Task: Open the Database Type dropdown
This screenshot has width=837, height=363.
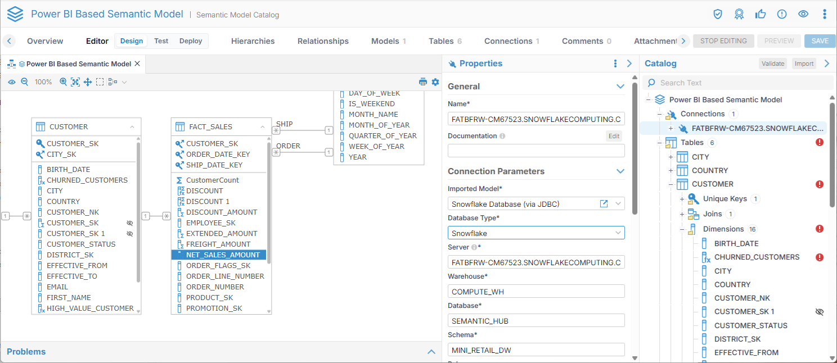Action: click(536, 233)
